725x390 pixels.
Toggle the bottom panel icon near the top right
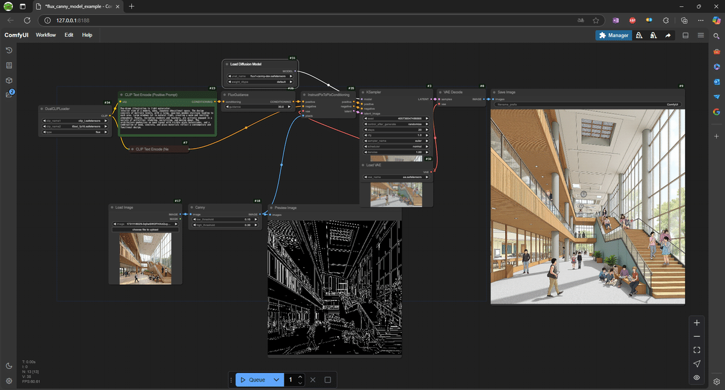tap(685, 35)
